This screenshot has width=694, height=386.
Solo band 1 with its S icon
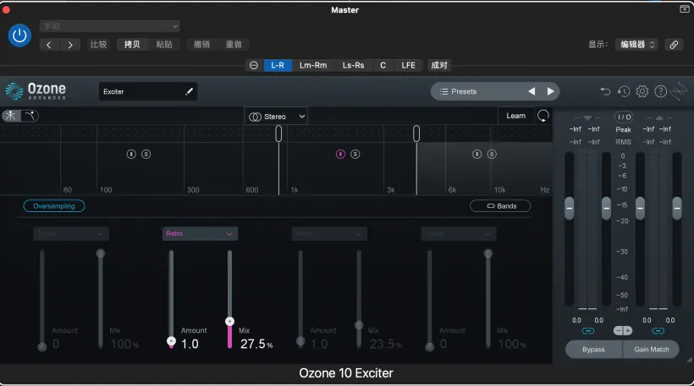click(x=146, y=154)
